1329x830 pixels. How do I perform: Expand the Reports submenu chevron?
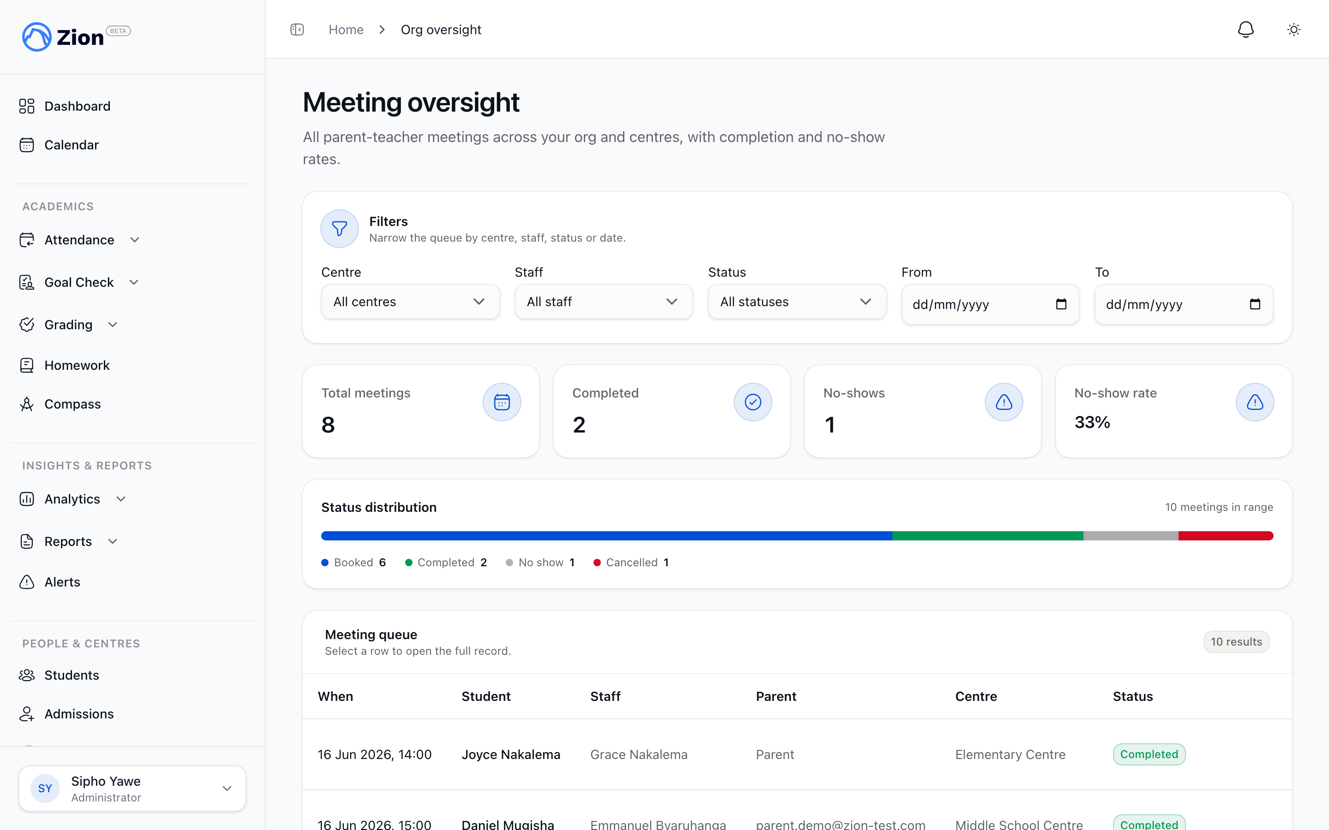click(113, 541)
